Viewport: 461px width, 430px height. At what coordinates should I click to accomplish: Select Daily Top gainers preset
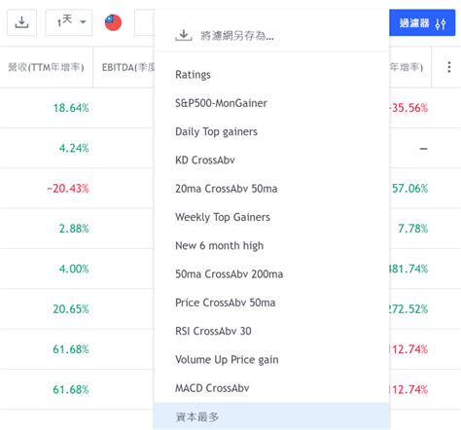(x=271, y=131)
